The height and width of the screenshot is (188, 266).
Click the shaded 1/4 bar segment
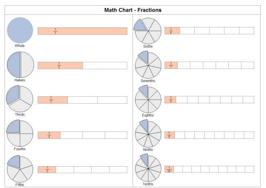click(x=49, y=135)
